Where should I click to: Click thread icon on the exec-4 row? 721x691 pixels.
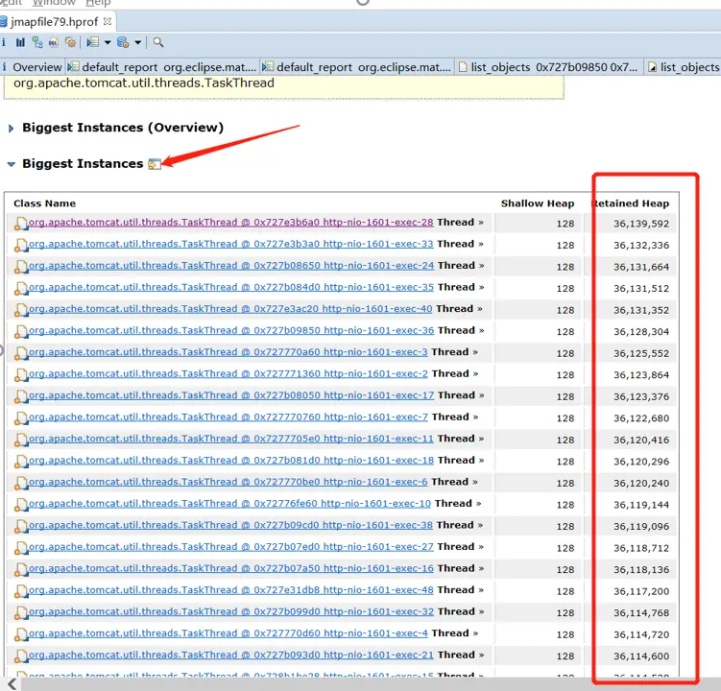coord(21,634)
